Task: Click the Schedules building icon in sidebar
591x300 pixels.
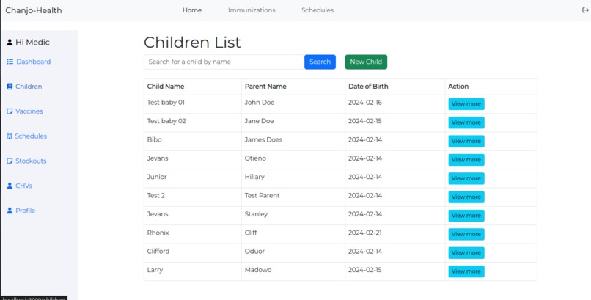Action: pyautogui.click(x=10, y=136)
